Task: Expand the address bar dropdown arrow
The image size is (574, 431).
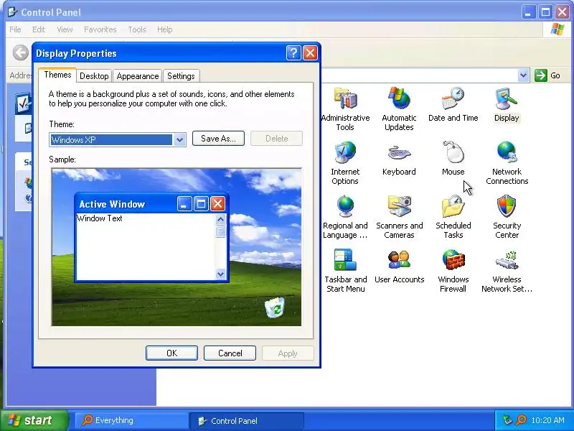Action: (524, 75)
